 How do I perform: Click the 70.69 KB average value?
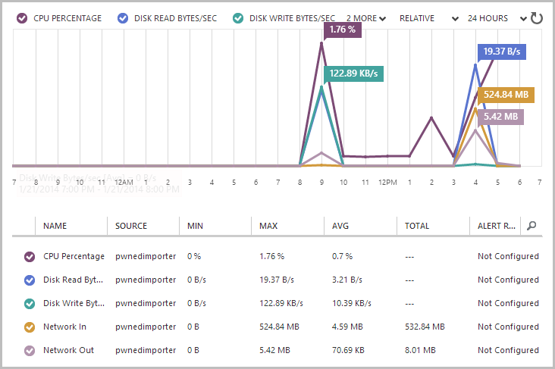(348, 350)
